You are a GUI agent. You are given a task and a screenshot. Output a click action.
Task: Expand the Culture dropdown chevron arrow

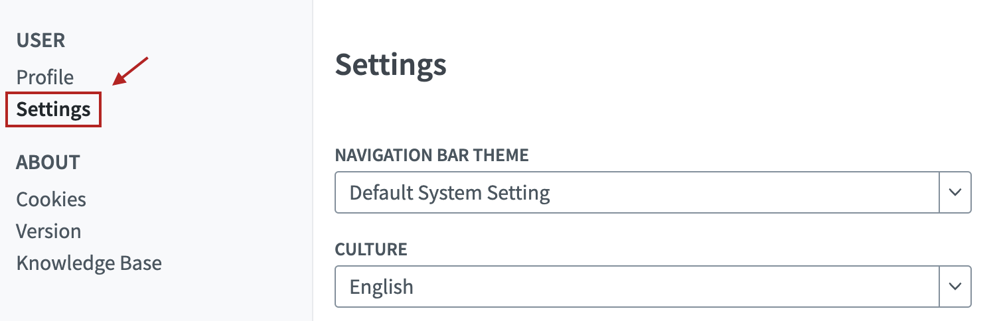coord(955,287)
